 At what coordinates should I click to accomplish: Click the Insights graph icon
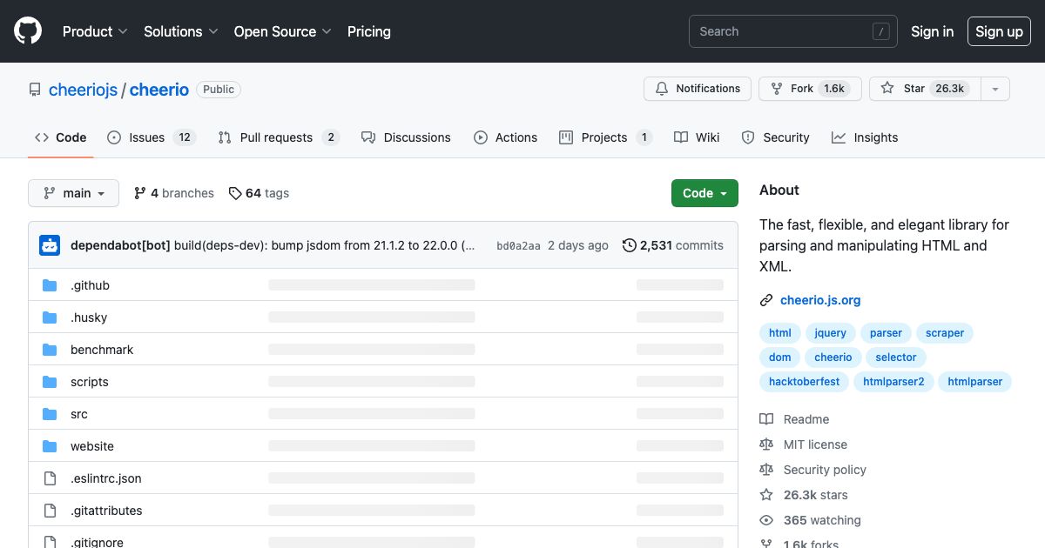837,137
